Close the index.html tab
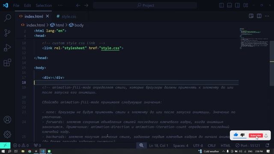Image resolution: width=274 pixels, height=154 pixels. [x=48, y=16]
